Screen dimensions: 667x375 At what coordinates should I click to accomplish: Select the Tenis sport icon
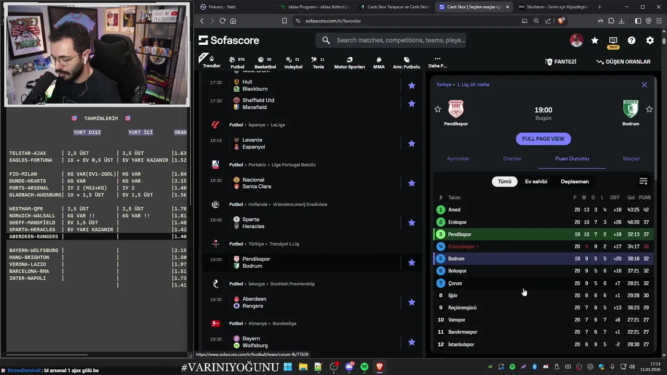point(318,63)
